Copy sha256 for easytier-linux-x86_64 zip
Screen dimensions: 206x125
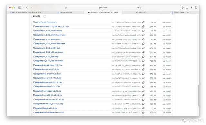tap(143, 95)
